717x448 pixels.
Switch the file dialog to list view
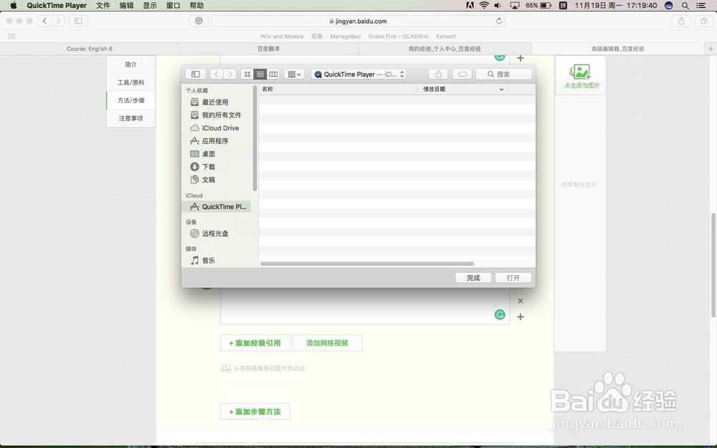click(261, 74)
